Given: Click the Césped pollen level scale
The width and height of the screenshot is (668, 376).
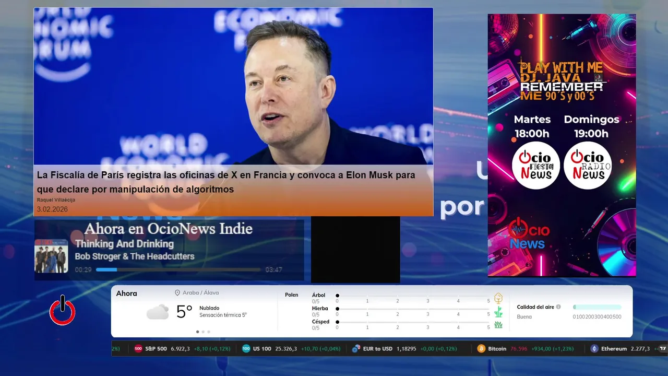Looking at the screenshot, I should pyautogui.click(x=413, y=325).
